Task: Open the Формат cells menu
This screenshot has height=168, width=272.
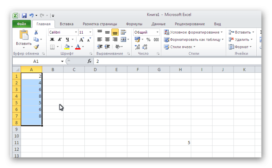Action: click(x=240, y=47)
